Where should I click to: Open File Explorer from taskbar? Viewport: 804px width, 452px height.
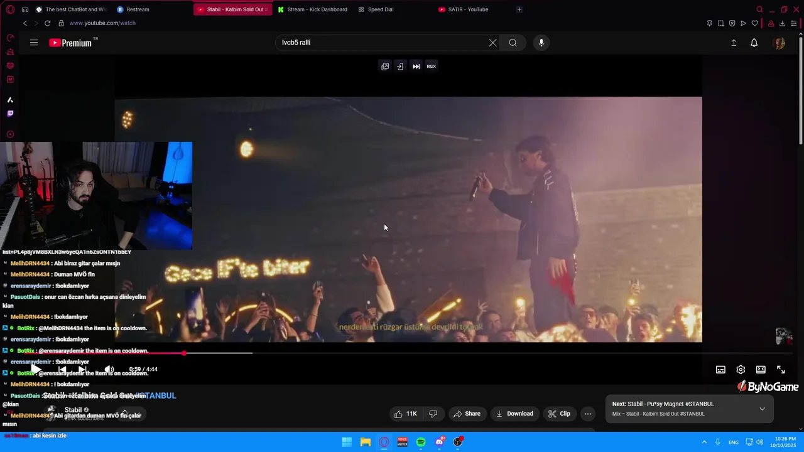[x=366, y=442]
